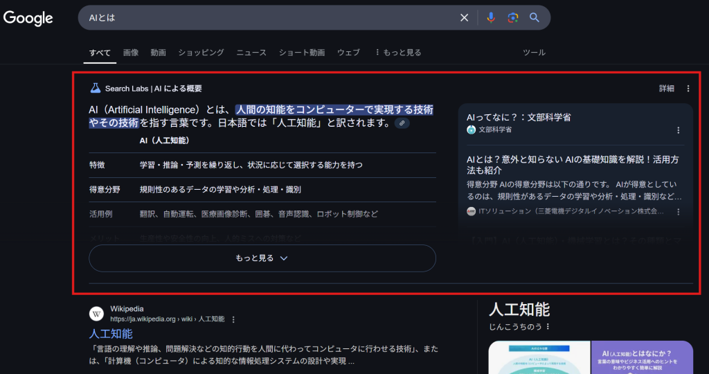Open the ニュース tab
The width and height of the screenshot is (709, 374).
(x=251, y=53)
